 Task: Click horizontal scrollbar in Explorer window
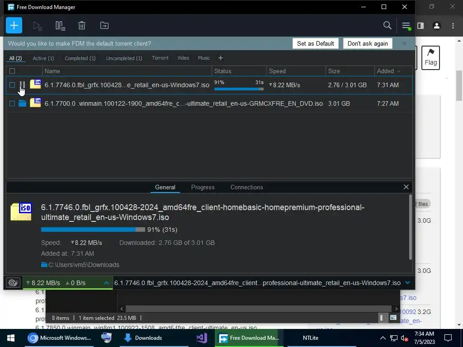pyautogui.click(x=258, y=309)
